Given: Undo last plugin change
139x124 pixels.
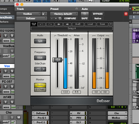Looking at the screenshot, I should pyautogui.click(x=42, y=24).
